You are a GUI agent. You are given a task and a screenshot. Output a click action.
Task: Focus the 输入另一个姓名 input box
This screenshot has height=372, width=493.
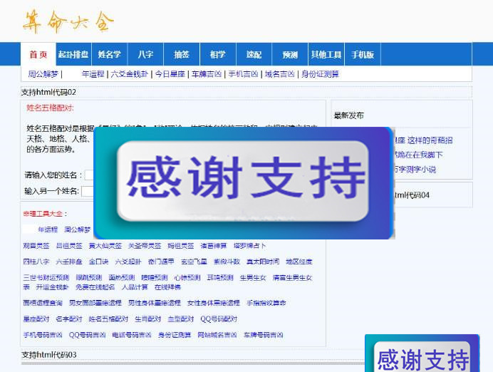(87, 191)
